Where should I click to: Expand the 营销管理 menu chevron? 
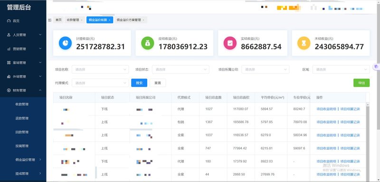40,49
